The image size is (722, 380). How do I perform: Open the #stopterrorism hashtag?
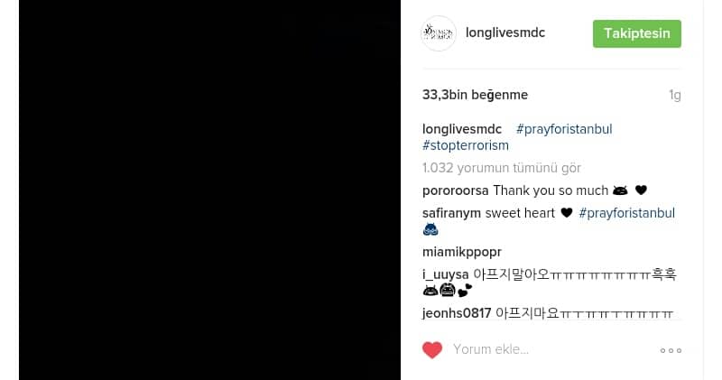point(466,145)
